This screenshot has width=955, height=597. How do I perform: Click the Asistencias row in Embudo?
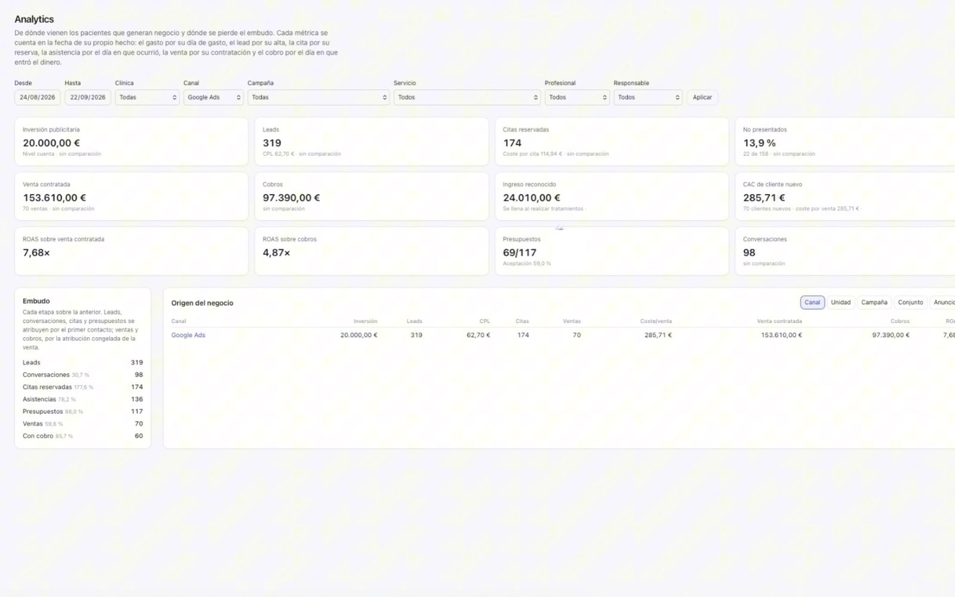click(82, 399)
